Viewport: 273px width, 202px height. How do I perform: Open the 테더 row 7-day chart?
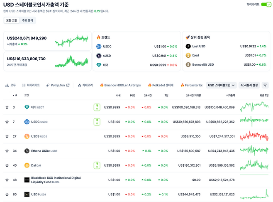click(x=254, y=107)
